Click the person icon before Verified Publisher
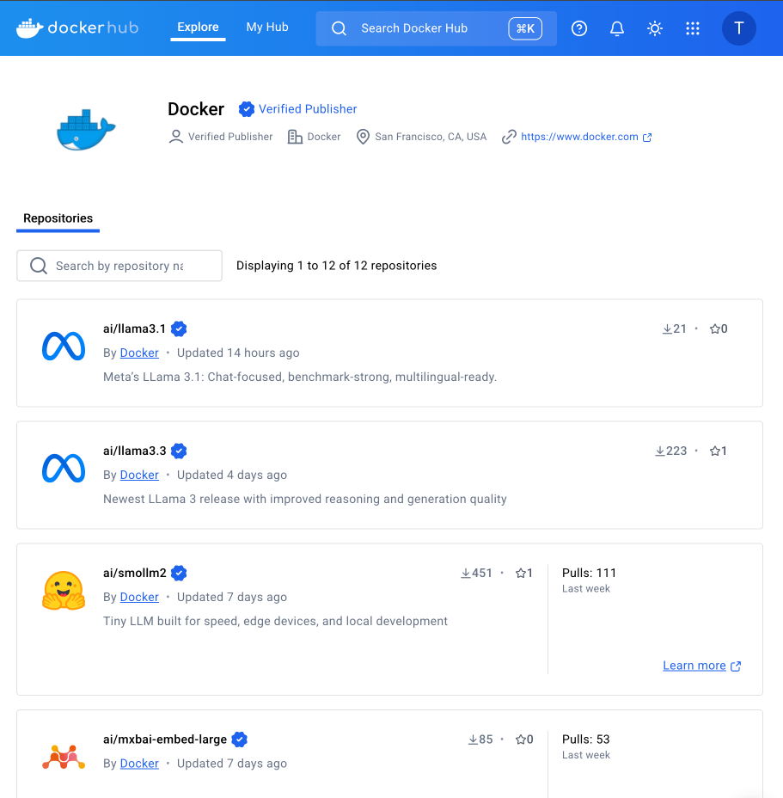 click(176, 137)
